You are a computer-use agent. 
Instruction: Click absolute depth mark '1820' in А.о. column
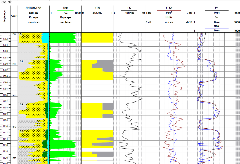click(x=14, y=158)
